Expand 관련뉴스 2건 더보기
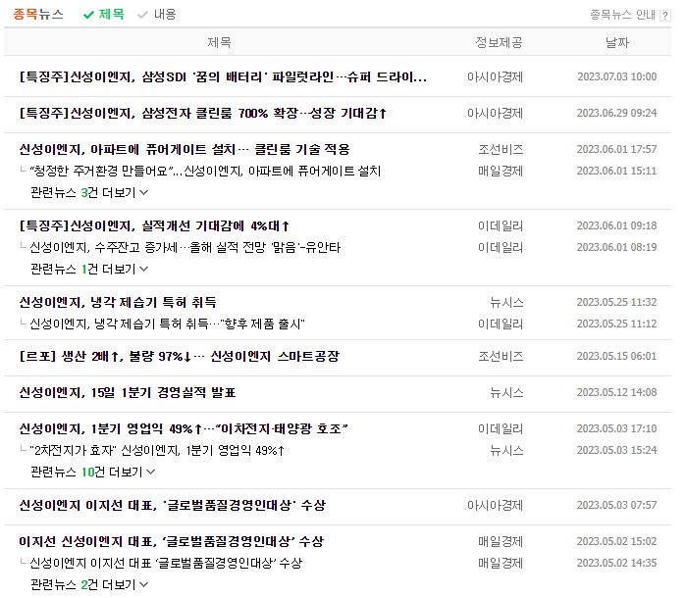 pos(89,584)
